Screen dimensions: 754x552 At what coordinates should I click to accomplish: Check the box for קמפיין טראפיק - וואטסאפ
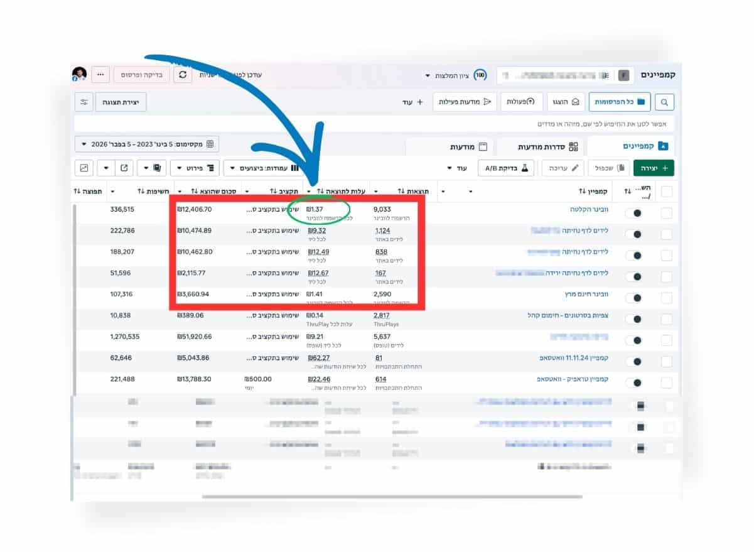click(x=666, y=383)
